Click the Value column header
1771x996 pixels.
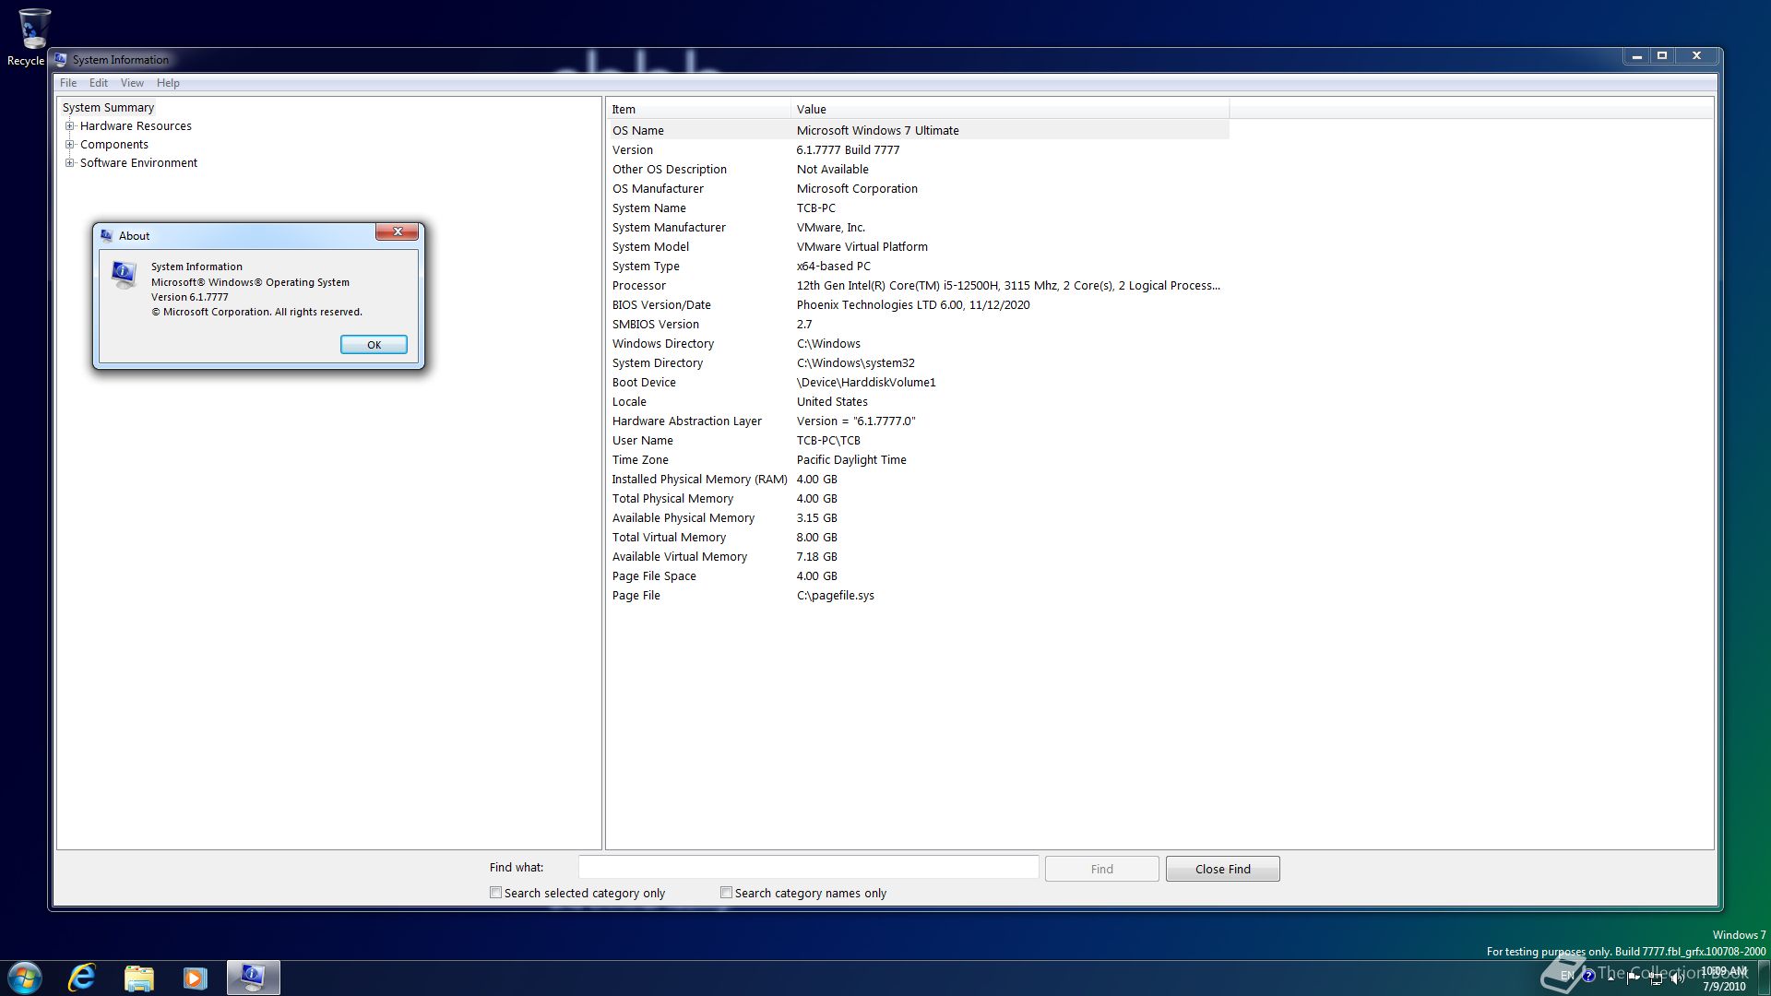[x=1010, y=109]
